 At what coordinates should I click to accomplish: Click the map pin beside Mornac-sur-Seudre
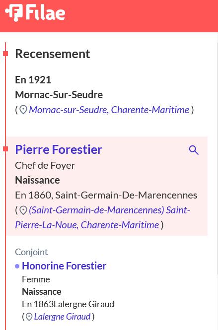23,110
